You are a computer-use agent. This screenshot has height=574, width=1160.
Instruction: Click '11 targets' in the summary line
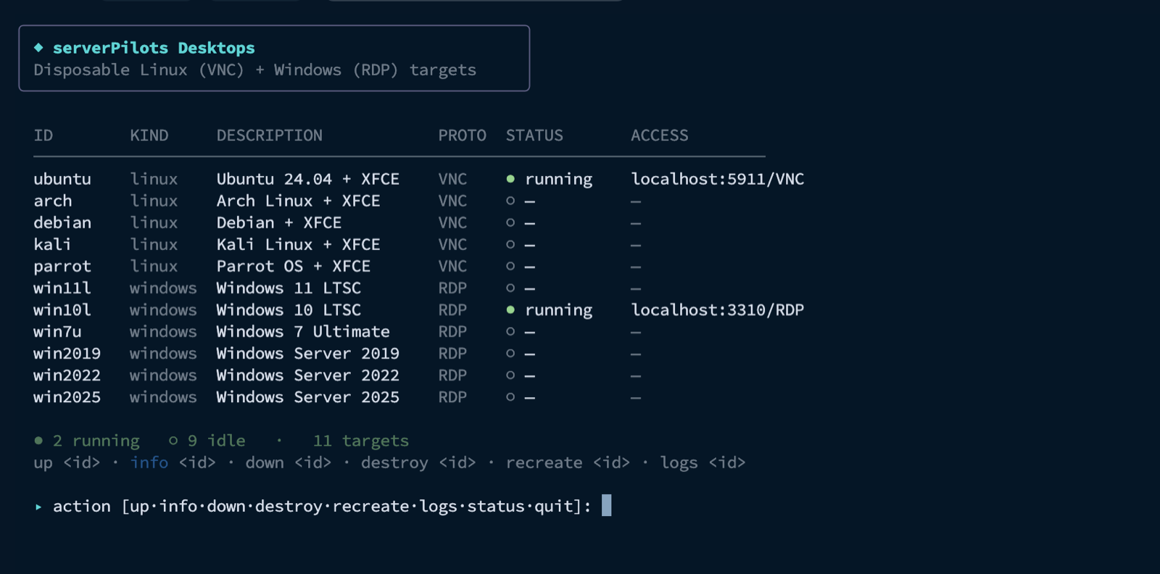pyautogui.click(x=361, y=441)
